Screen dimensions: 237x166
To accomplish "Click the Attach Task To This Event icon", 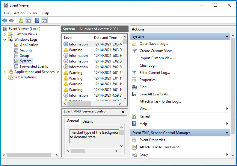I will (134, 147).
